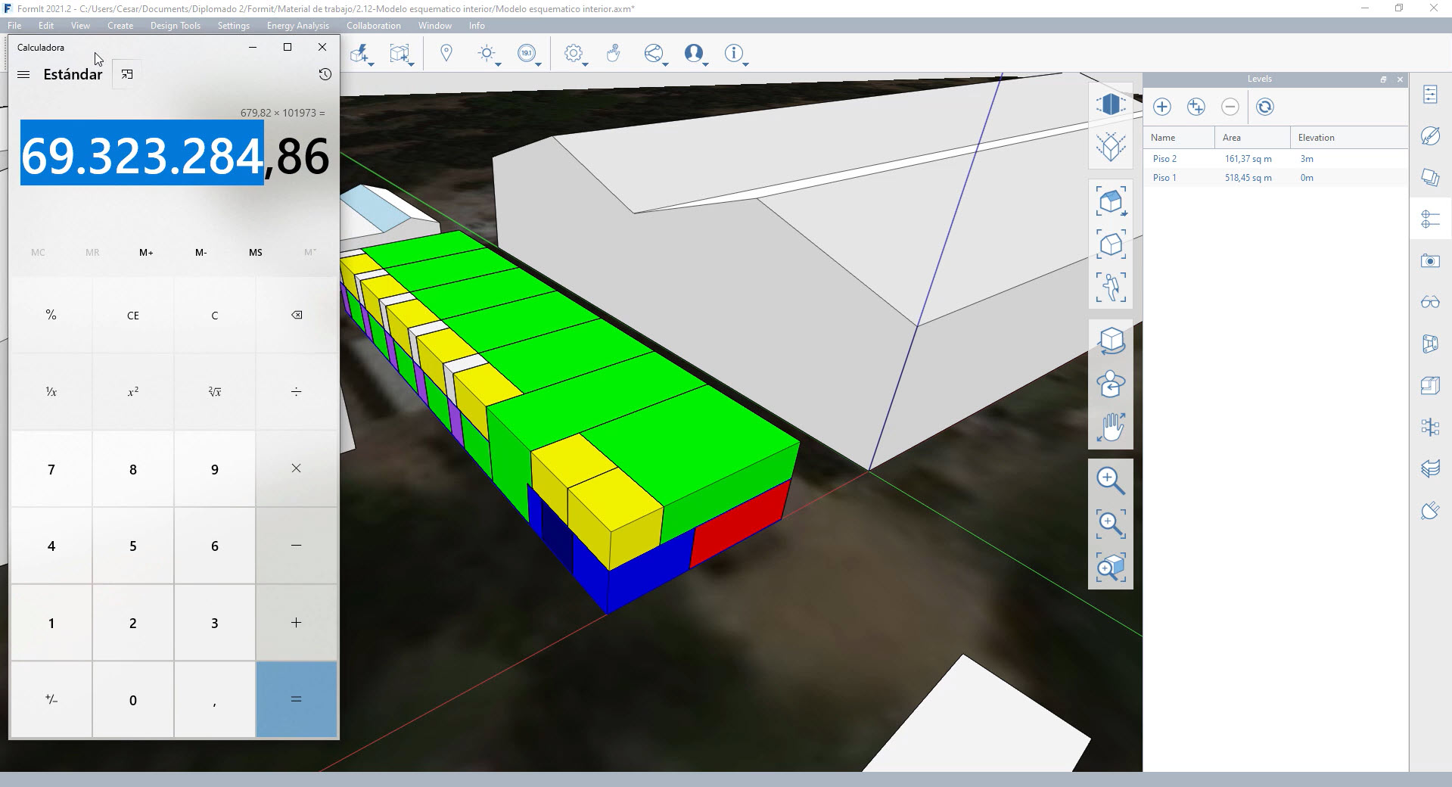Click the Set Location pin icon
This screenshot has height=787, width=1452.
pos(446,53)
